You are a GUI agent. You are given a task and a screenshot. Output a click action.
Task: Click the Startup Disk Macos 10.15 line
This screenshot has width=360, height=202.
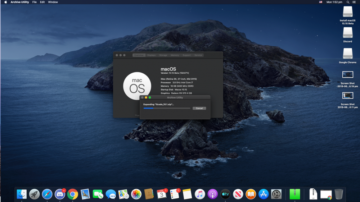click(174, 89)
